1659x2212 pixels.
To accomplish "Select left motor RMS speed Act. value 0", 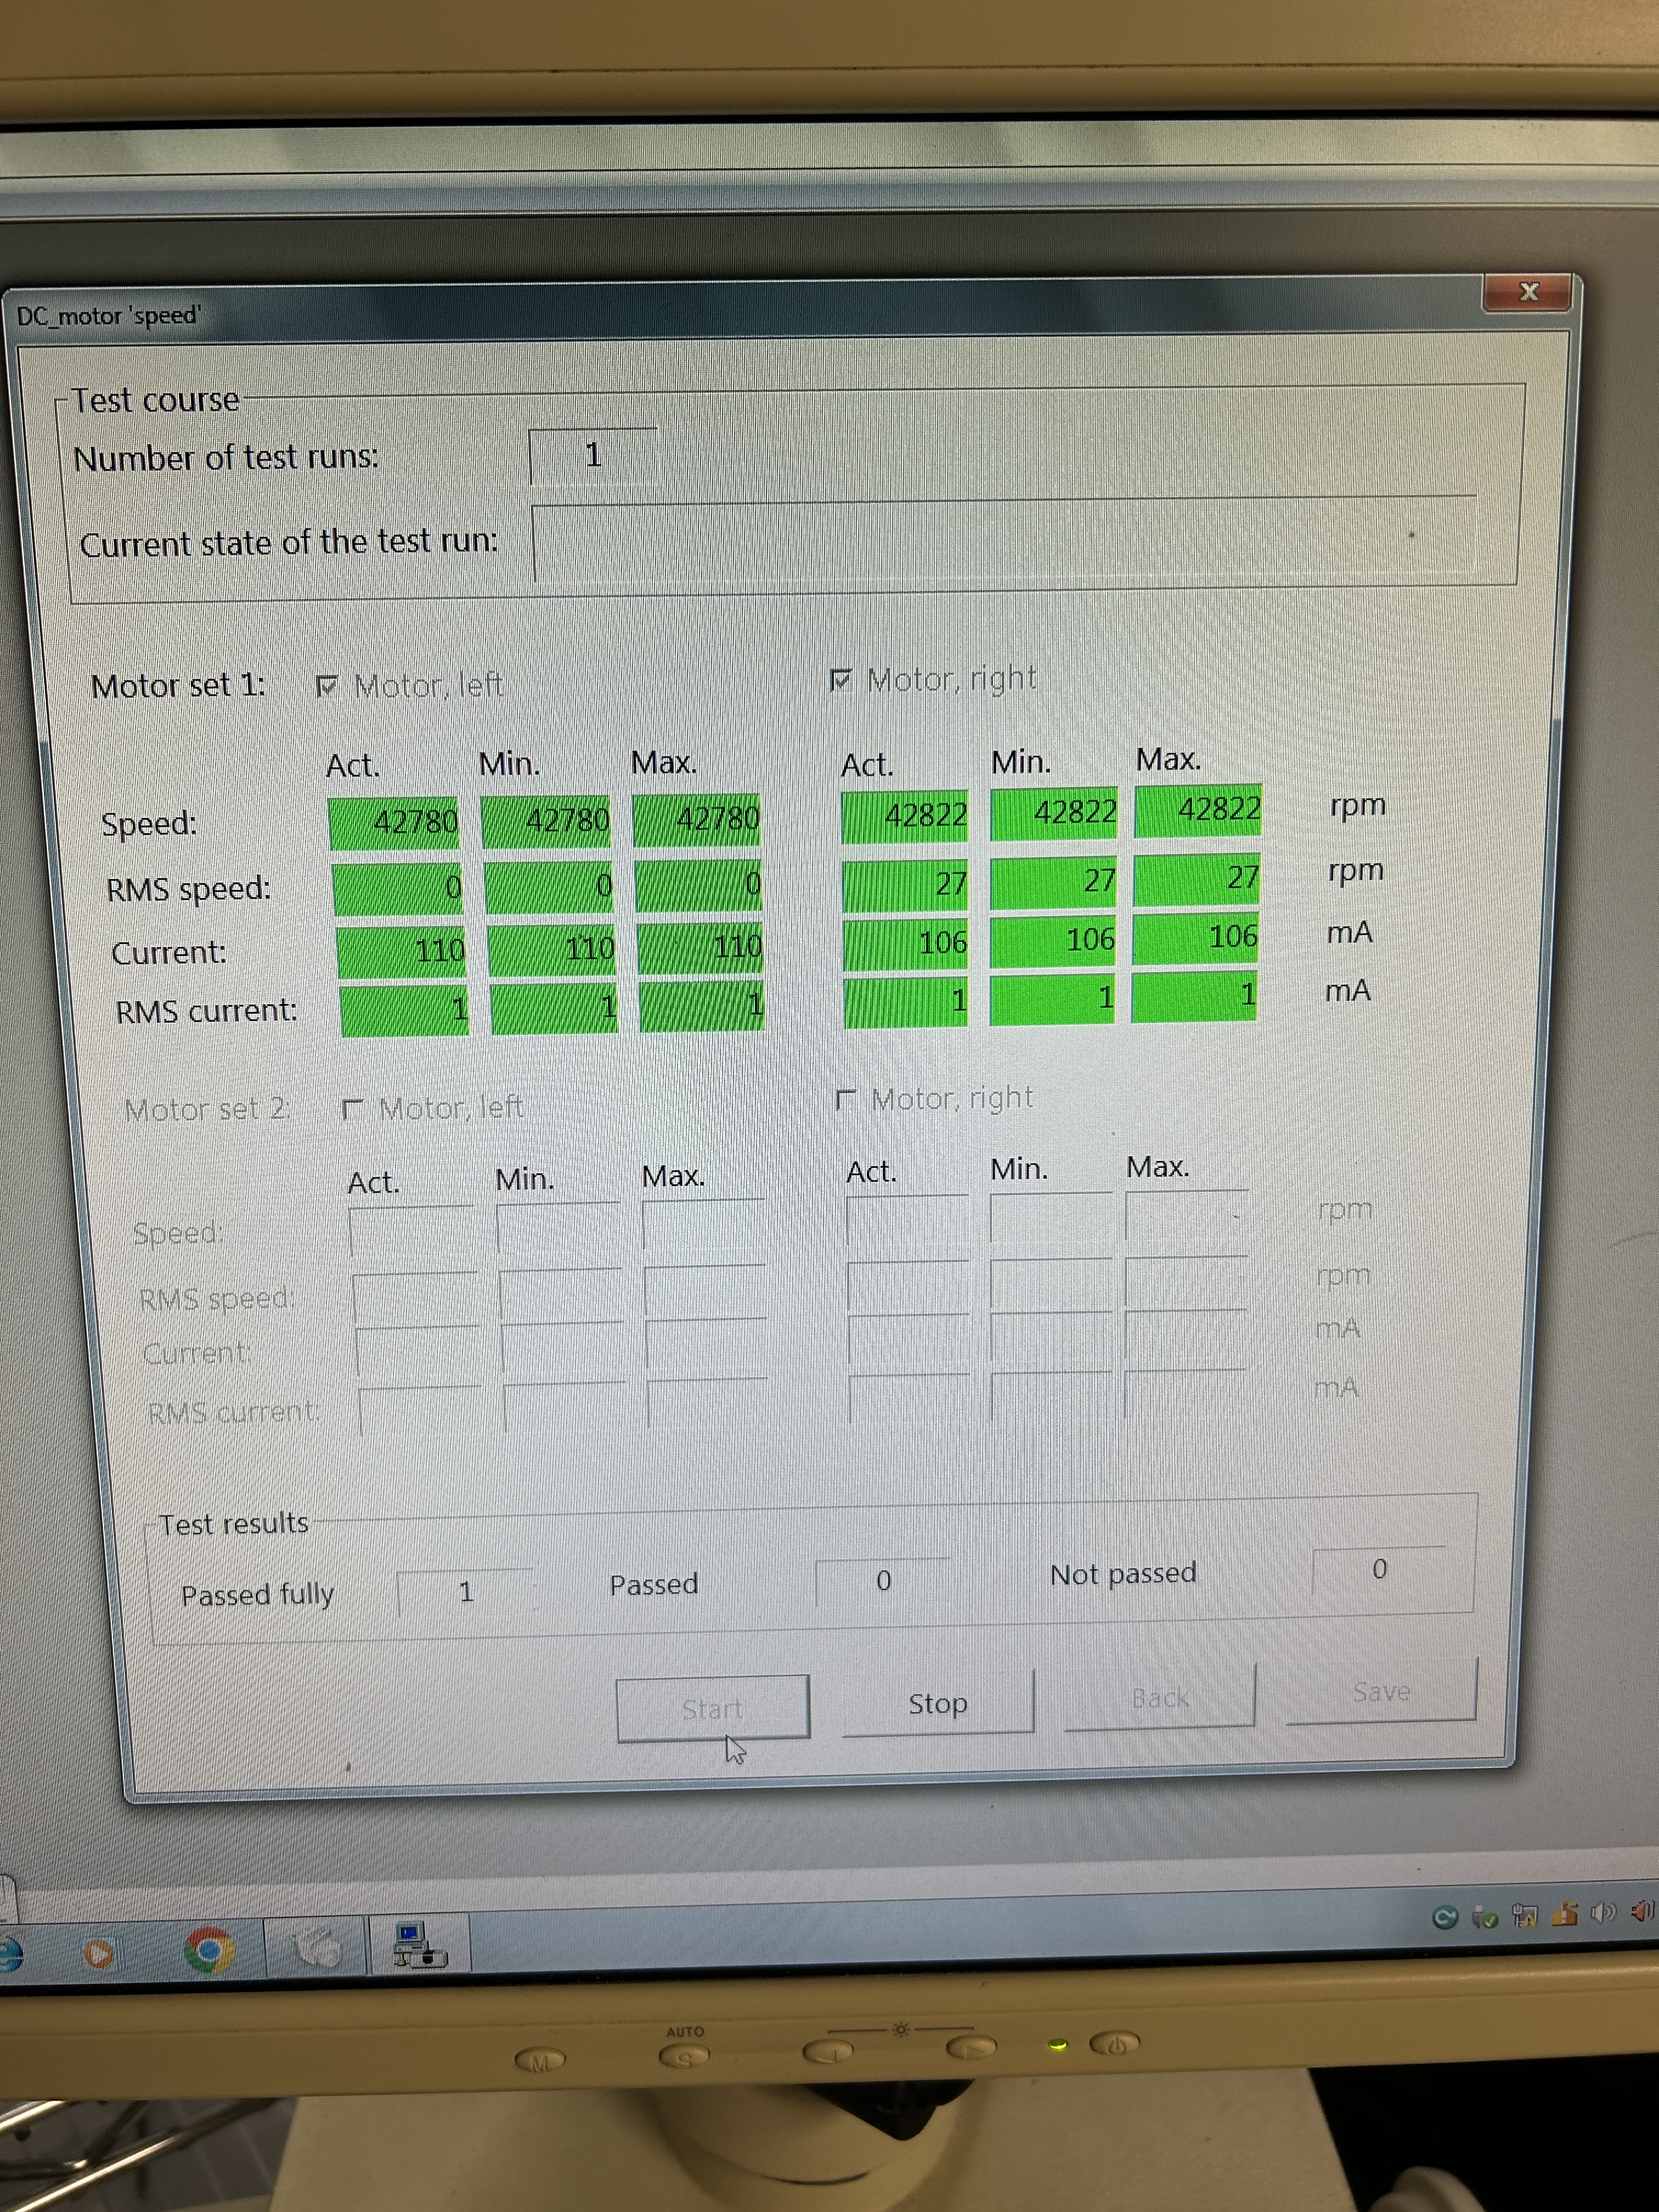I will coord(398,889).
